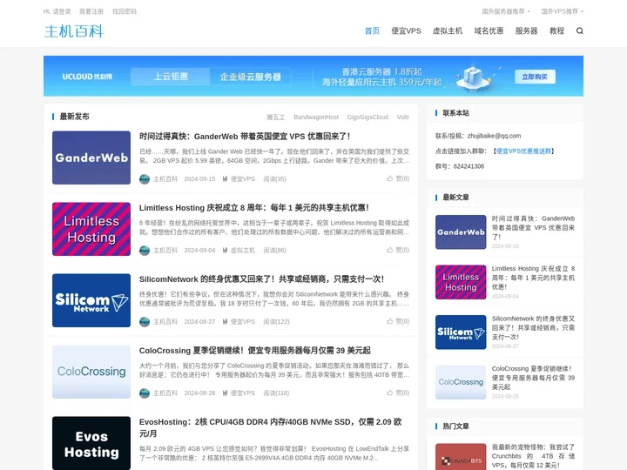Open Vultr tag link
The image size is (627, 470).
point(402,117)
